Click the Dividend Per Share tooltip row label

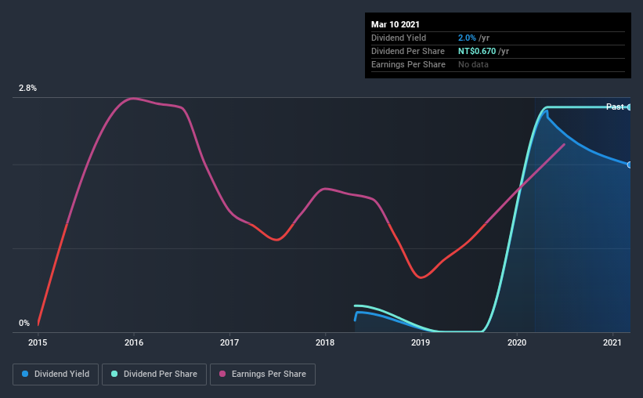point(407,51)
